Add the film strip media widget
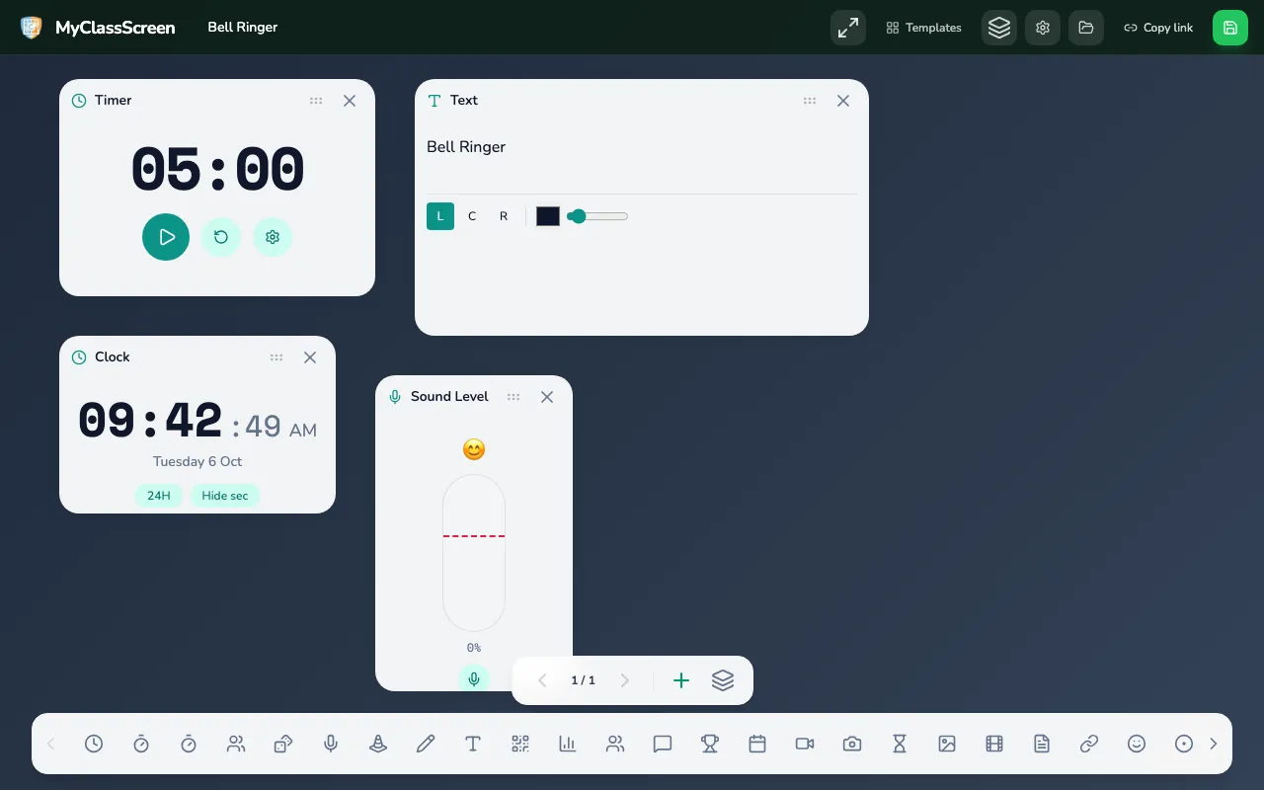 (x=994, y=744)
